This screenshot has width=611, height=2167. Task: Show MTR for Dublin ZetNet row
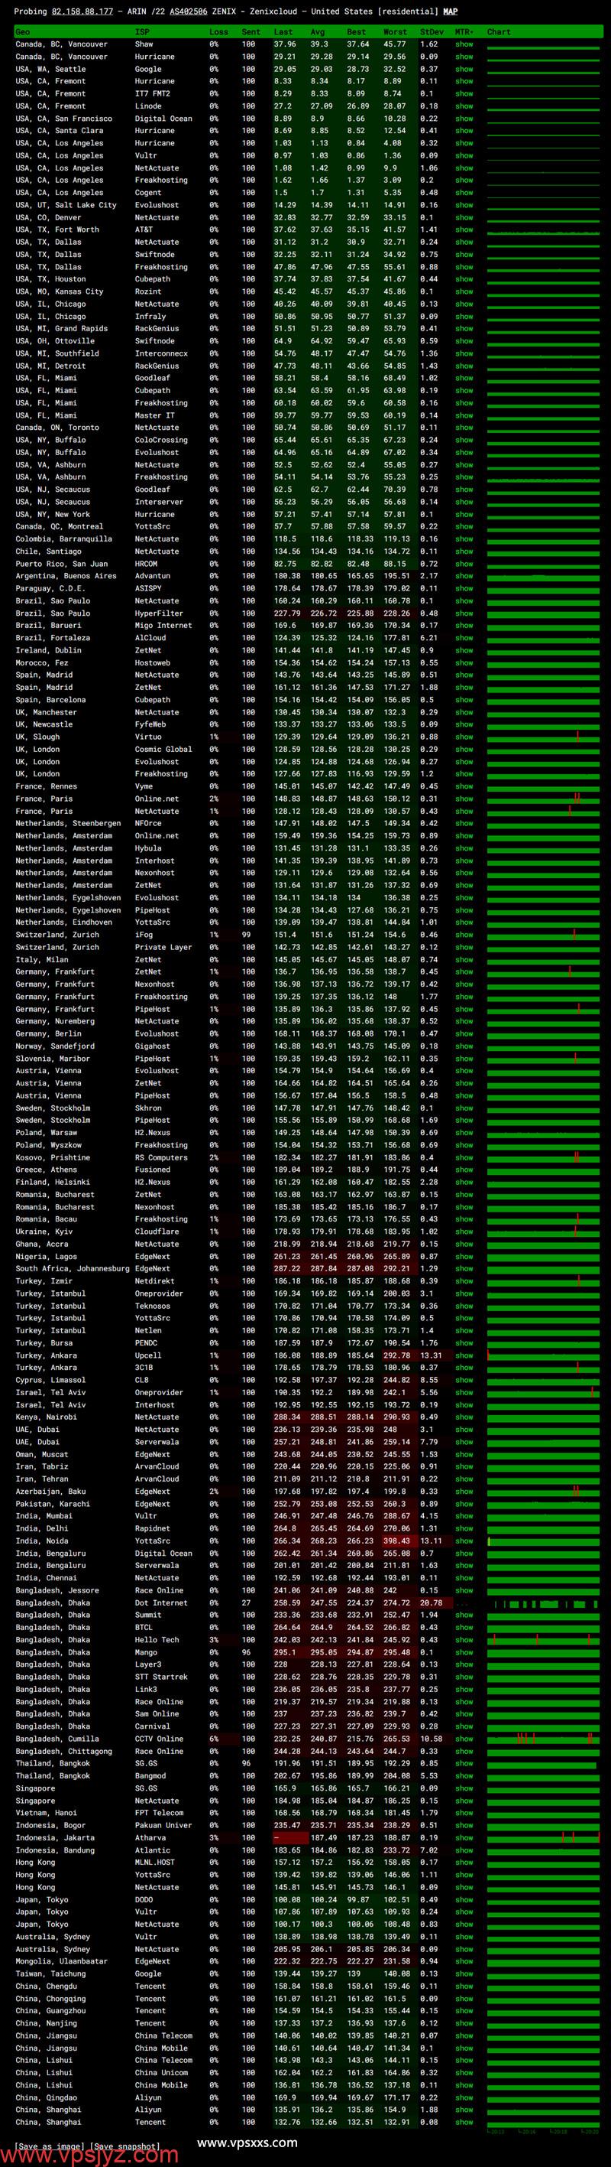(464, 650)
